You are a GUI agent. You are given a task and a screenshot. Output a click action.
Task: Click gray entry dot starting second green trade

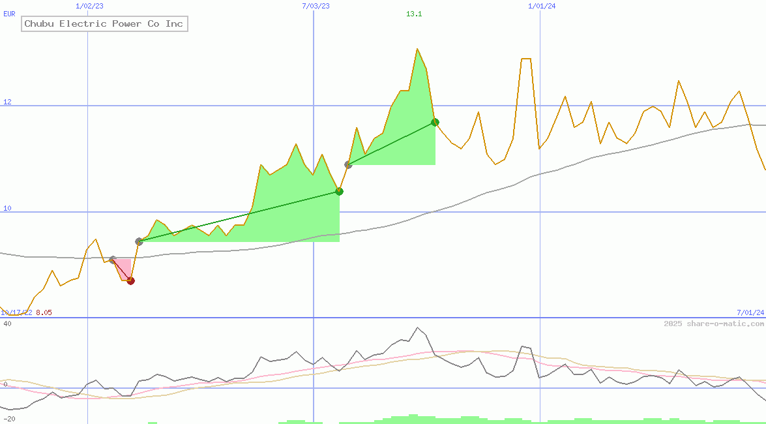click(348, 164)
